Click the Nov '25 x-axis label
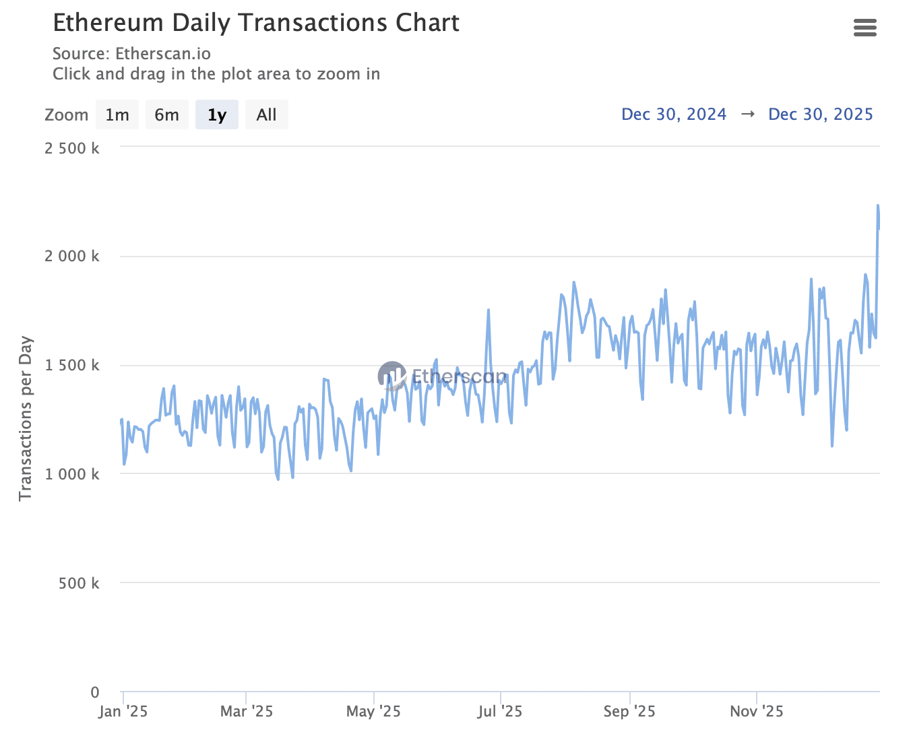 pyautogui.click(x=757, y=711)
